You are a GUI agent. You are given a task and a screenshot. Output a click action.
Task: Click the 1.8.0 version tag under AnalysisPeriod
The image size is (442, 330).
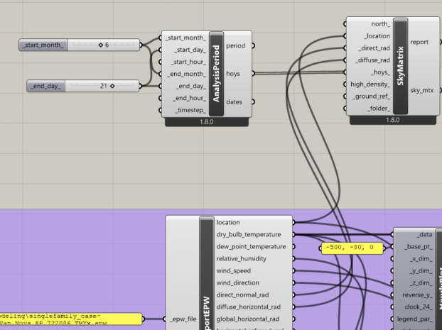click(x=207, y=122)
